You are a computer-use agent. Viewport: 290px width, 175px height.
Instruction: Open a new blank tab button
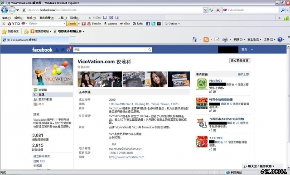coord(72,40)
